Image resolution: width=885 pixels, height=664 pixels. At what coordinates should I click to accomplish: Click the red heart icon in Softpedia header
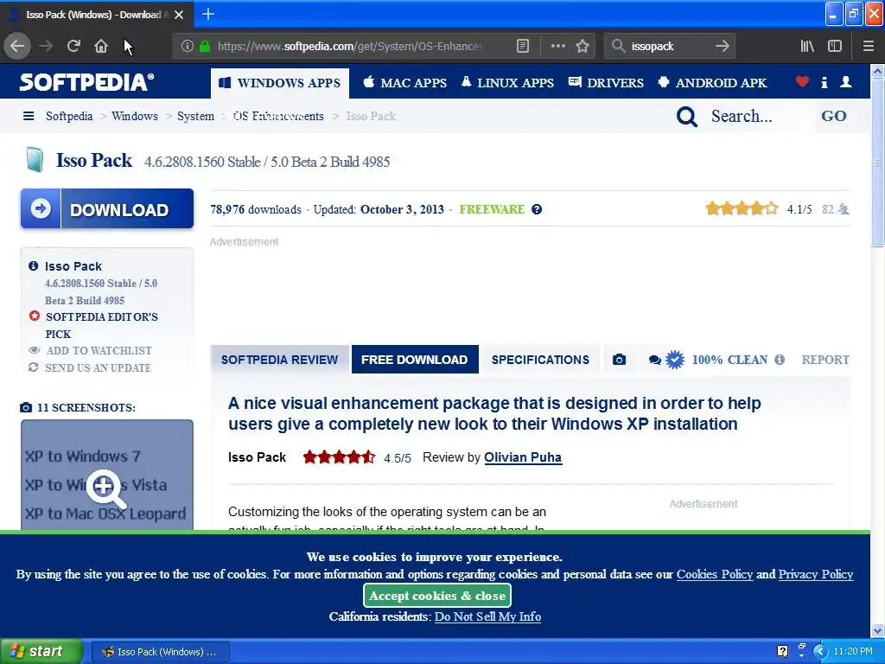tap(802, 82)
